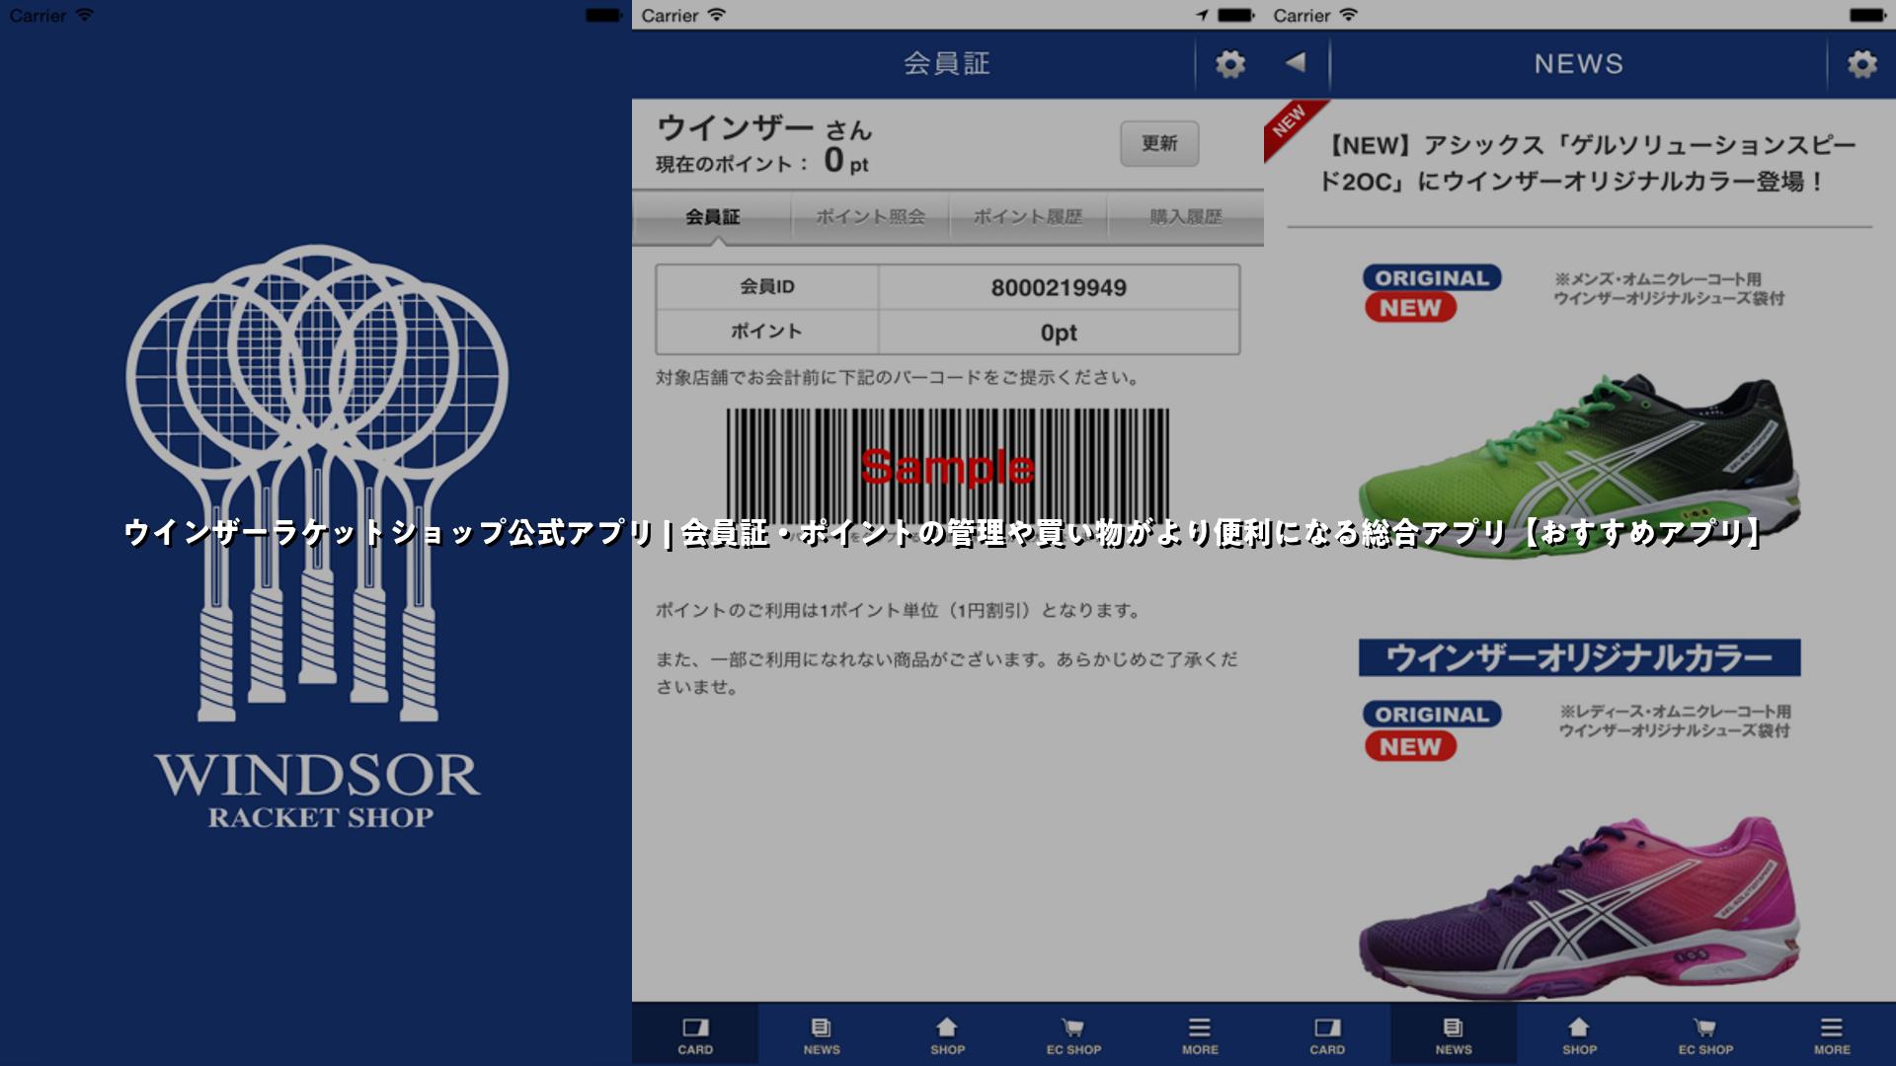Tap 会員証 title in navigation bar
Screen dimensions: 1896x1066
click(x=947, y=64)
